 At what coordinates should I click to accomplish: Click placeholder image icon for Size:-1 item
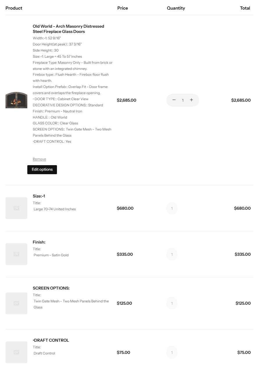16,208
